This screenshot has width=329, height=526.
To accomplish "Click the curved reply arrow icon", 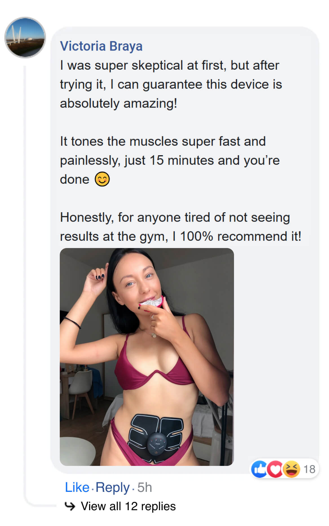I will point(70,506).
